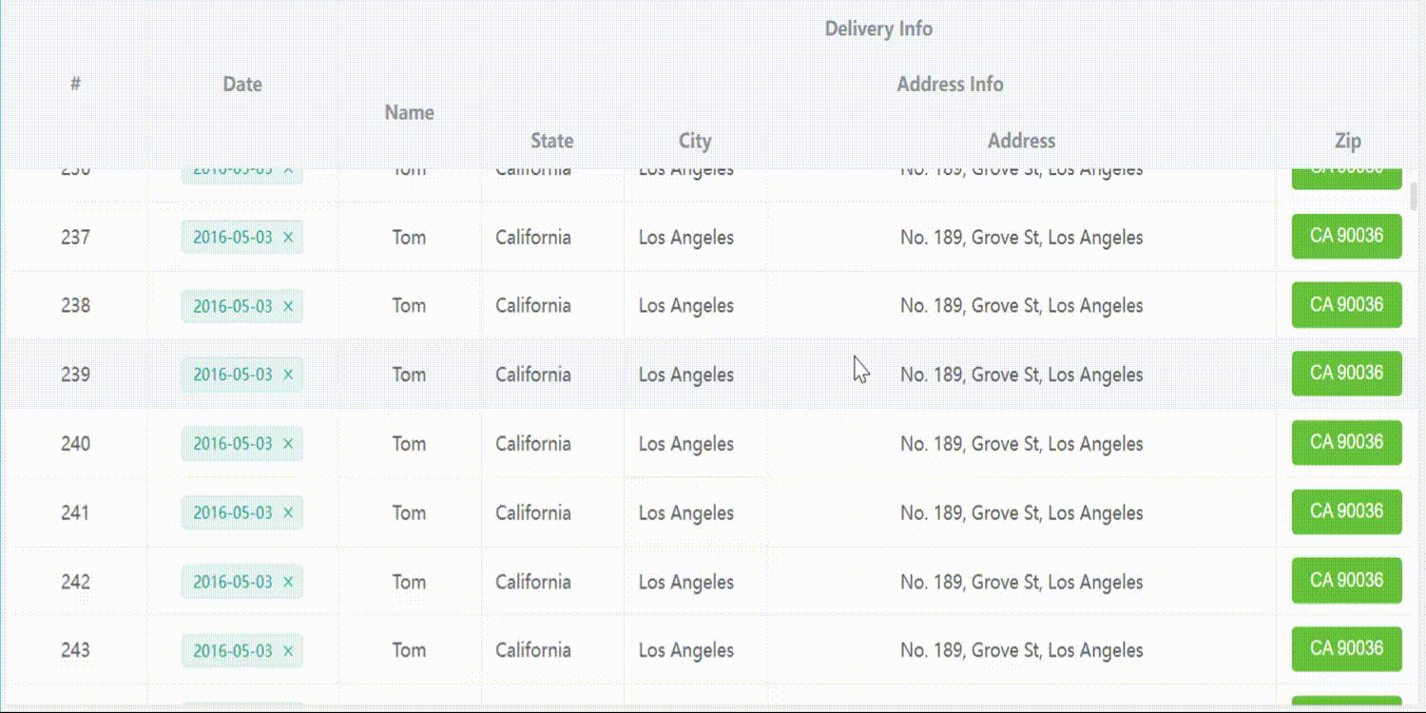Click the Date column header
The height and width of the screenshot is (713, 1426).
point(242,85)
